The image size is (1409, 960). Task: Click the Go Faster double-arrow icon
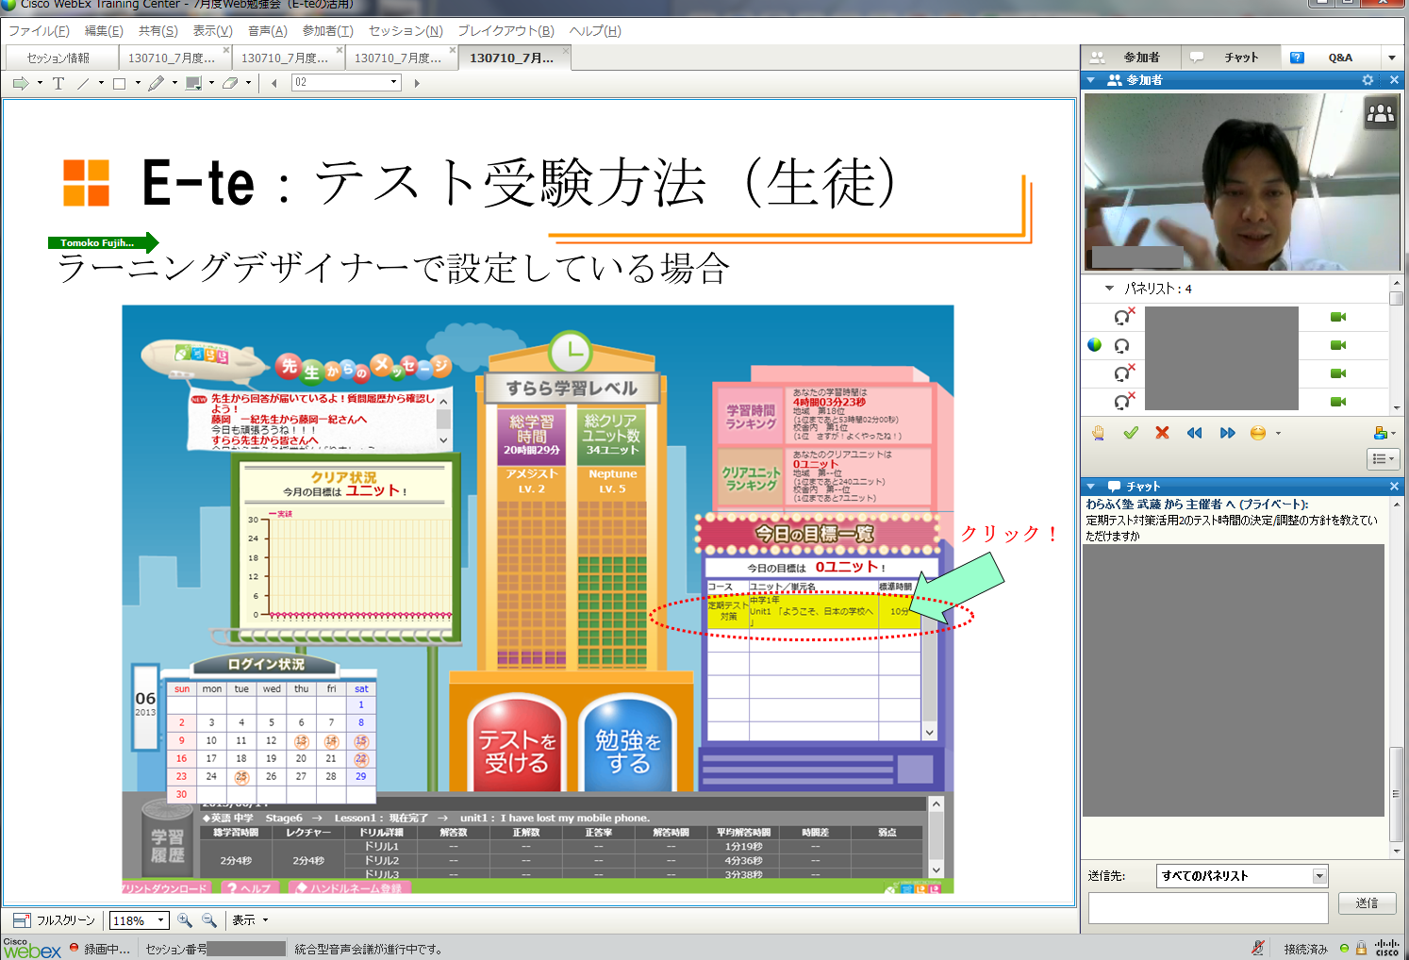1227,433
